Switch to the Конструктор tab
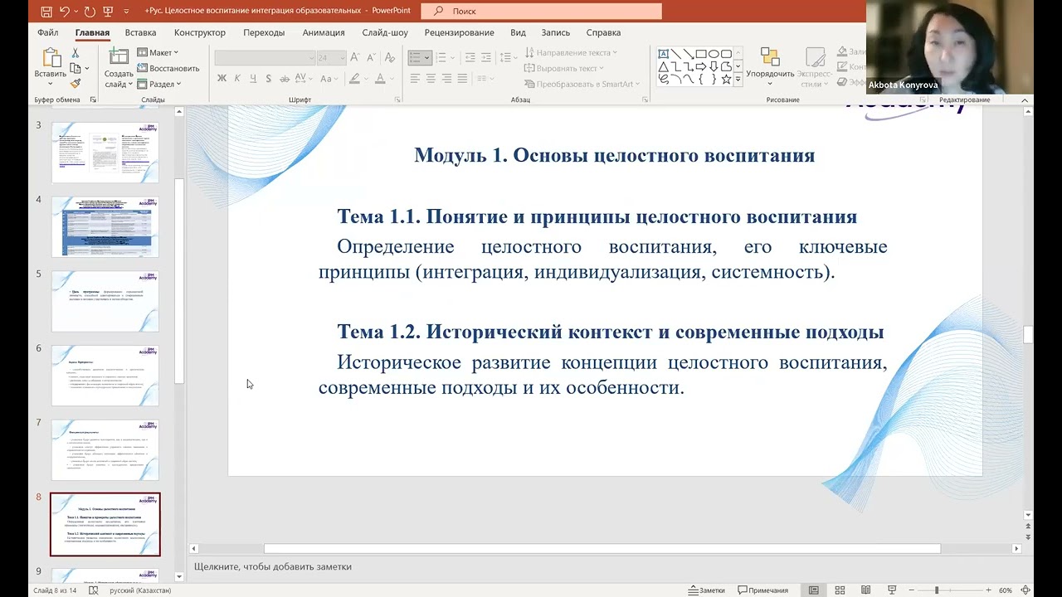Screen dimensions: 1062x597 coord(200,32)
